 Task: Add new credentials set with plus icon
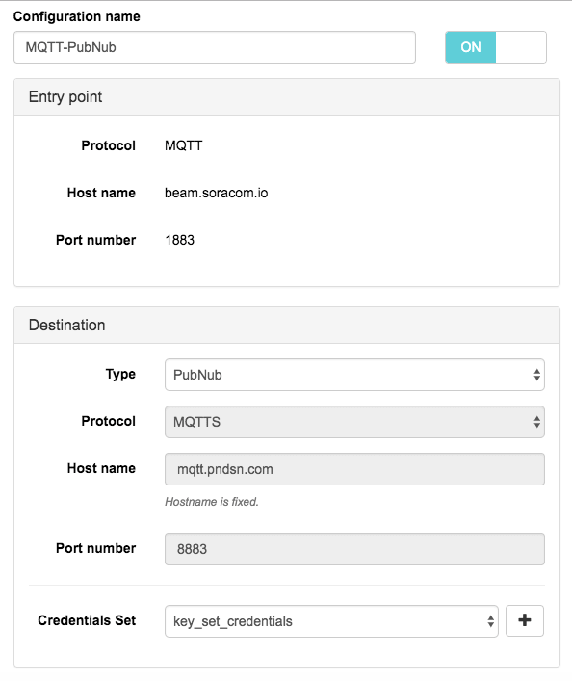click(524, 620)
